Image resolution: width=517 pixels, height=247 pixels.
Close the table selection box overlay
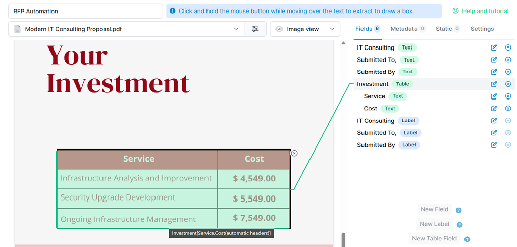tap(294, 153)
